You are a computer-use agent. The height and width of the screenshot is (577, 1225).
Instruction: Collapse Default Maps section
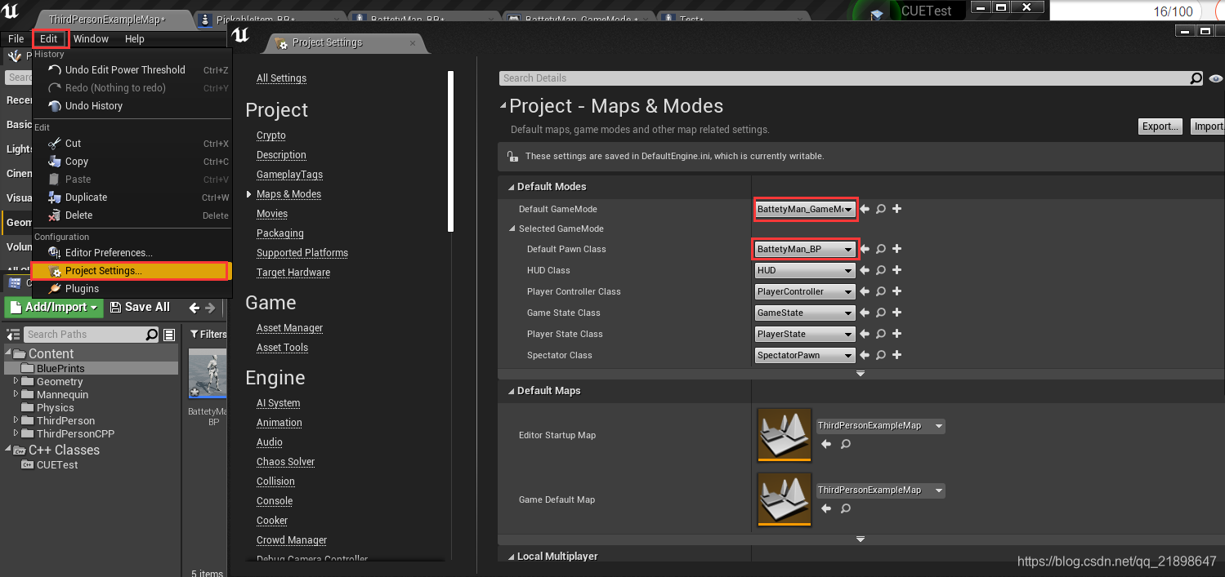512,391
